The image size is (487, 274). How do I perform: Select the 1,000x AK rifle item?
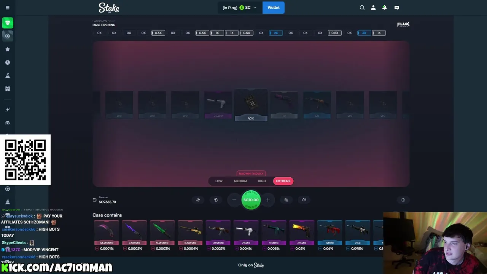[x=218, y=233]
